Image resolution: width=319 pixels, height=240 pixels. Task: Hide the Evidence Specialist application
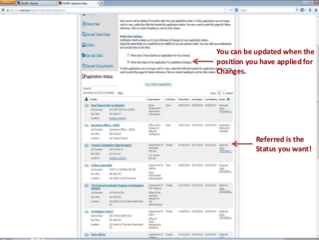coord(86,165)
